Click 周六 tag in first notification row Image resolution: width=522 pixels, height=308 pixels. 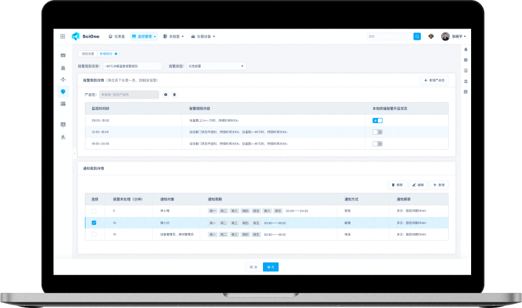tap(267, 211)
